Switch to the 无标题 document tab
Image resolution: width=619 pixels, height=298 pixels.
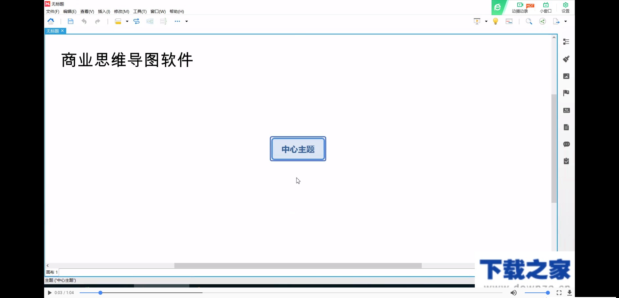point(53,31)
